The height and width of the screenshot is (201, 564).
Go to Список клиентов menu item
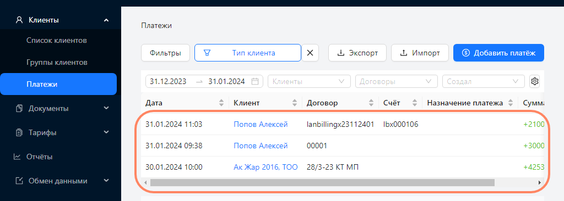tap(57, 41)
